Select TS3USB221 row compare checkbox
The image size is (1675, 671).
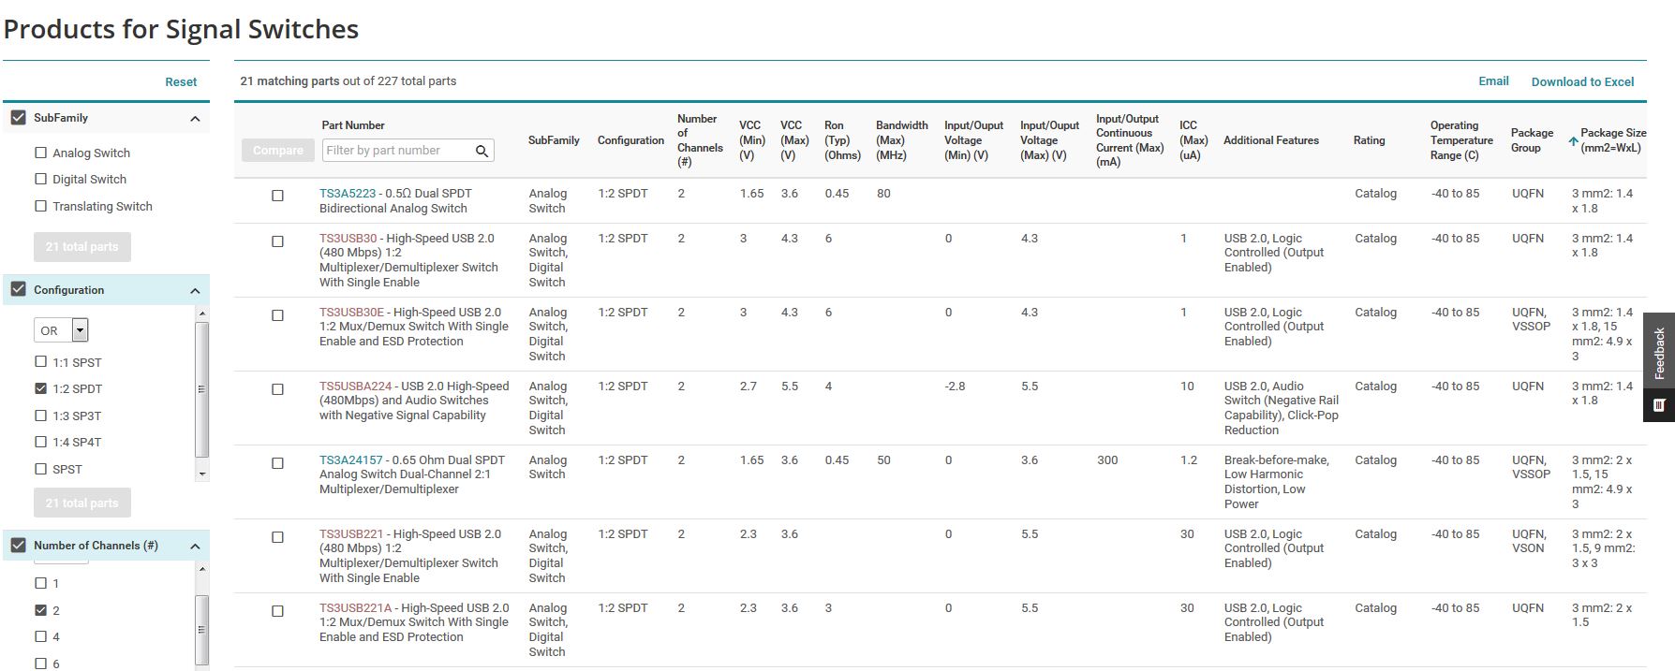tap(277, 537)
